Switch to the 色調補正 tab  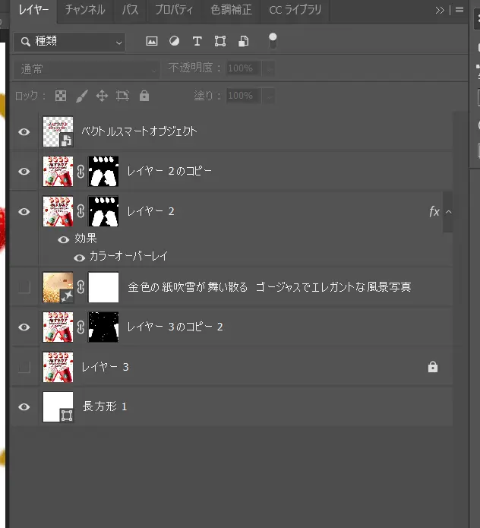pos(231,10)
